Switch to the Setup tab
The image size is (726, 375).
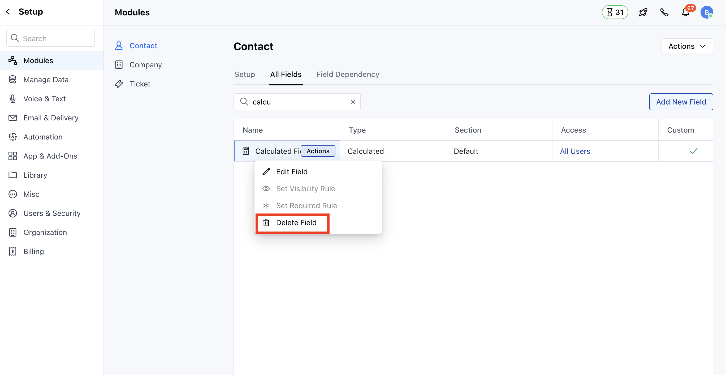(x=245, y=74)
